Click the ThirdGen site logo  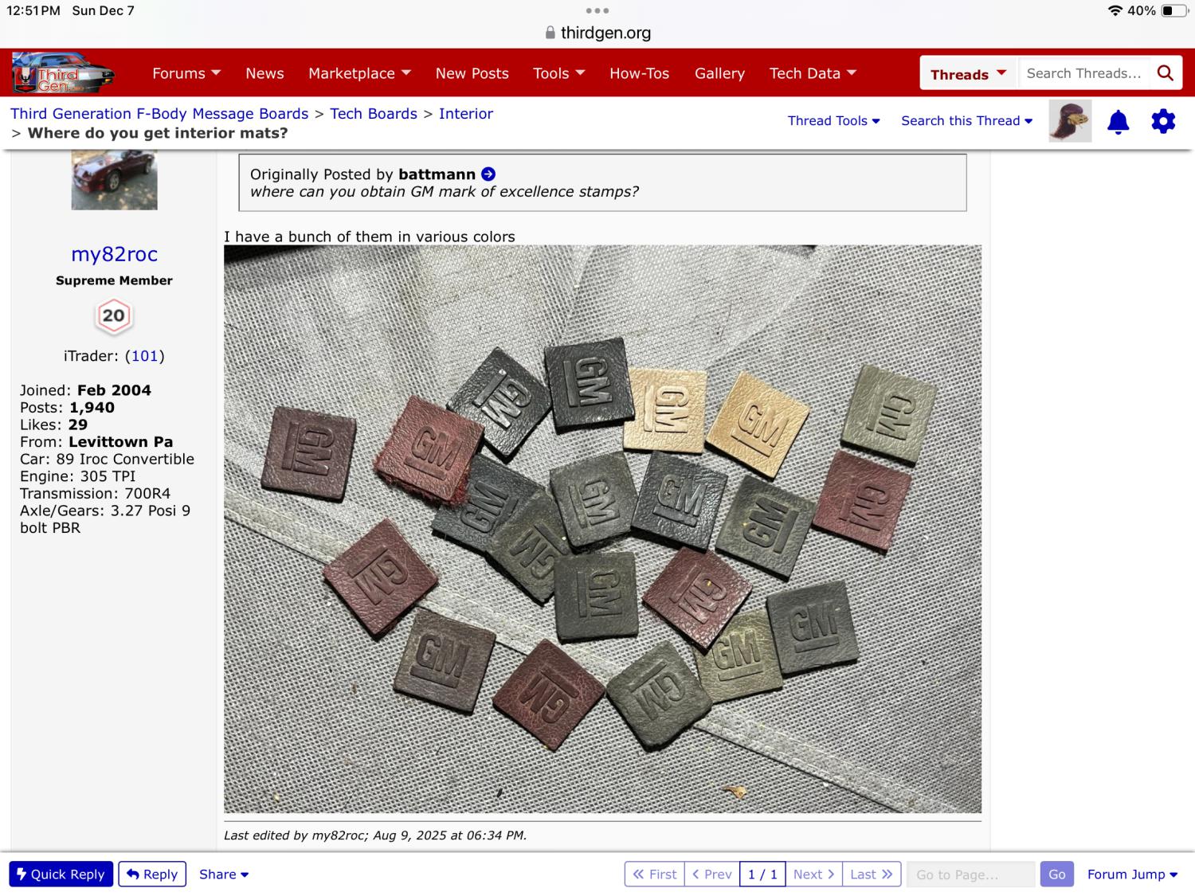63,72
